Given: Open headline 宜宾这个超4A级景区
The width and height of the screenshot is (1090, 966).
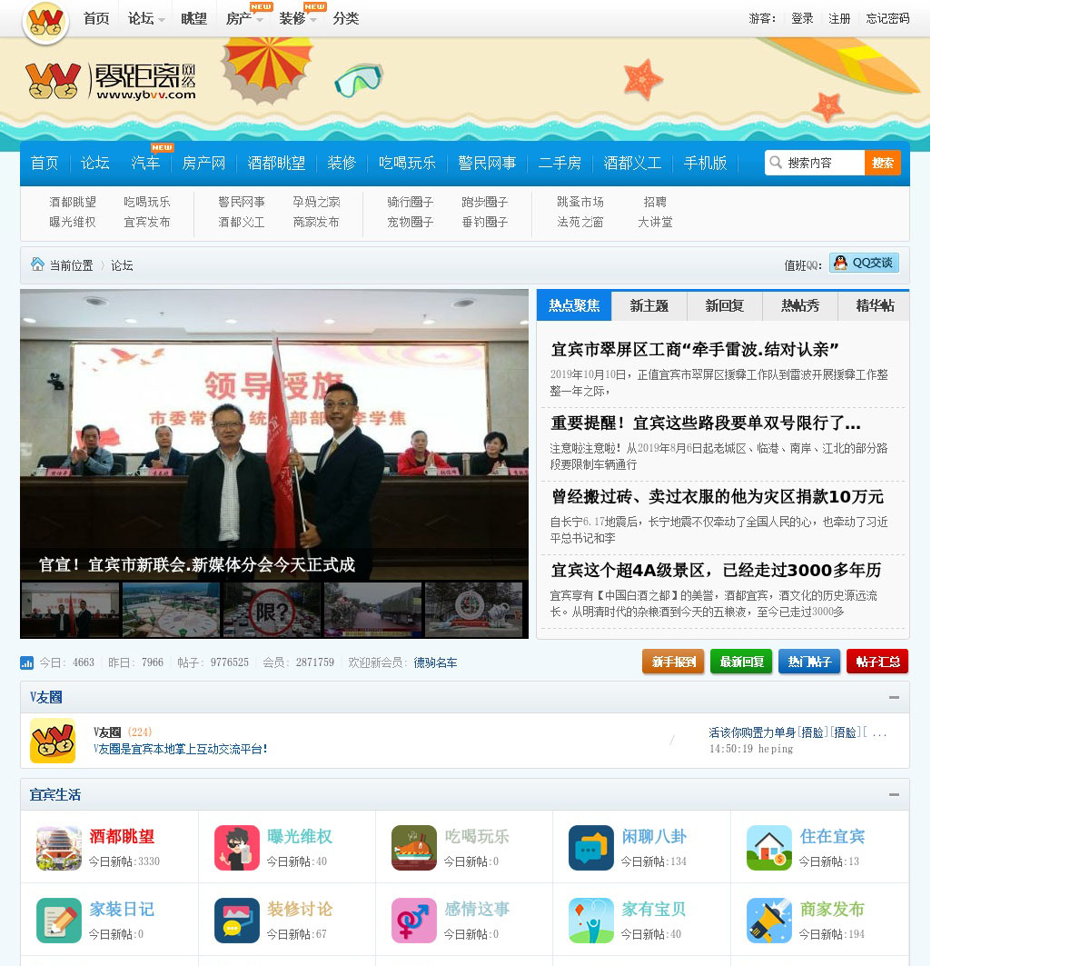Looking at the screenshot, I should [x=716, y=570].
